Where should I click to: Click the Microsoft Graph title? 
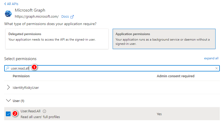[30, 10]
